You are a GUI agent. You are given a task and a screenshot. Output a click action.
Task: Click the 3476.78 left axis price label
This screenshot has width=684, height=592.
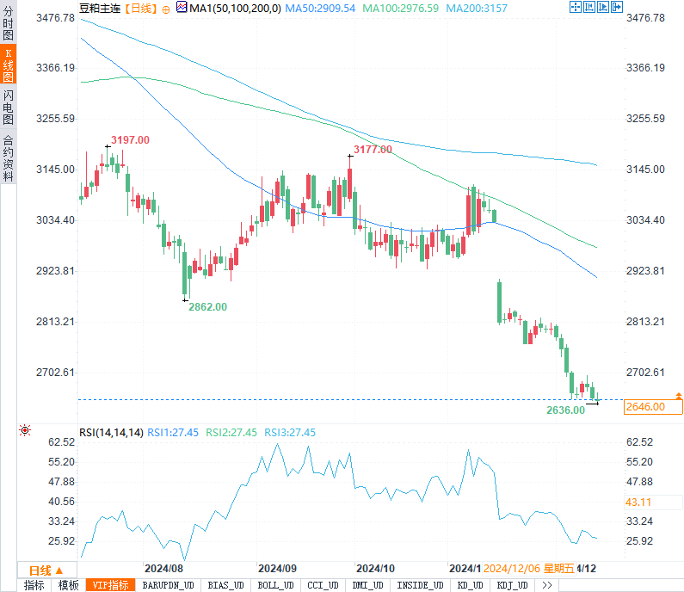[x=55, y=18]
